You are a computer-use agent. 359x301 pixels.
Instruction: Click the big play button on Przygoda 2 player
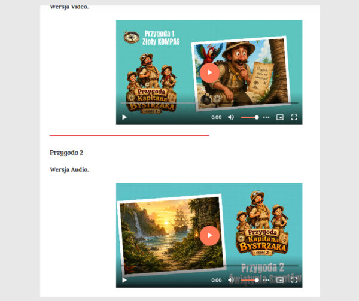click(x=209, y=236)
